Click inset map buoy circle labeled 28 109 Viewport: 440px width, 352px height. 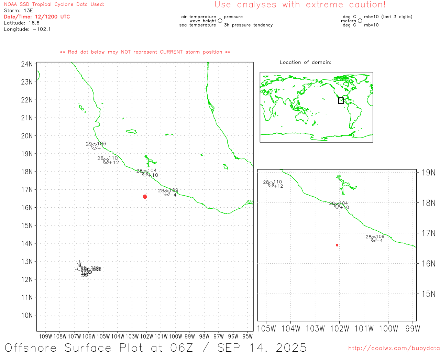[374, 239]
